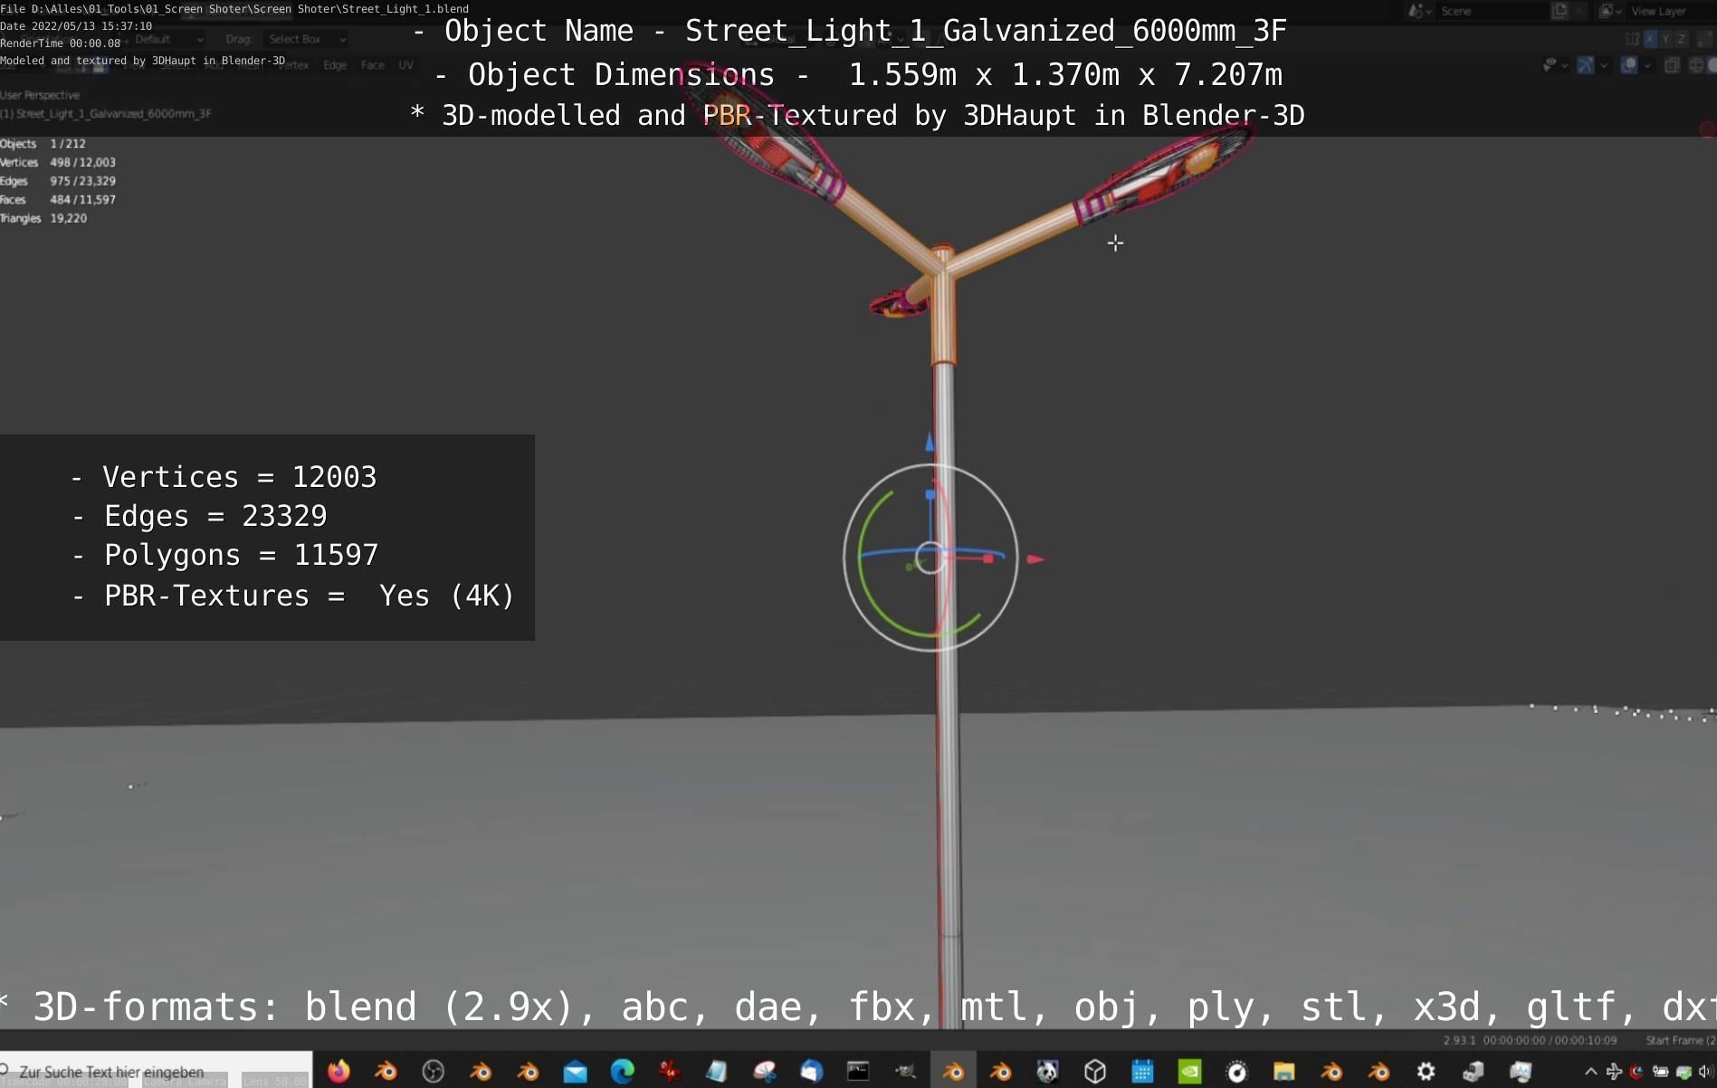Open the green NVIDIA icon in taskbar
1717x1088 pixels.
(x=1189, y=1072)
